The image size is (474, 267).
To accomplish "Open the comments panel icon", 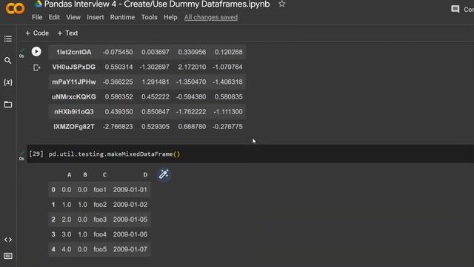I will (455, 9).
